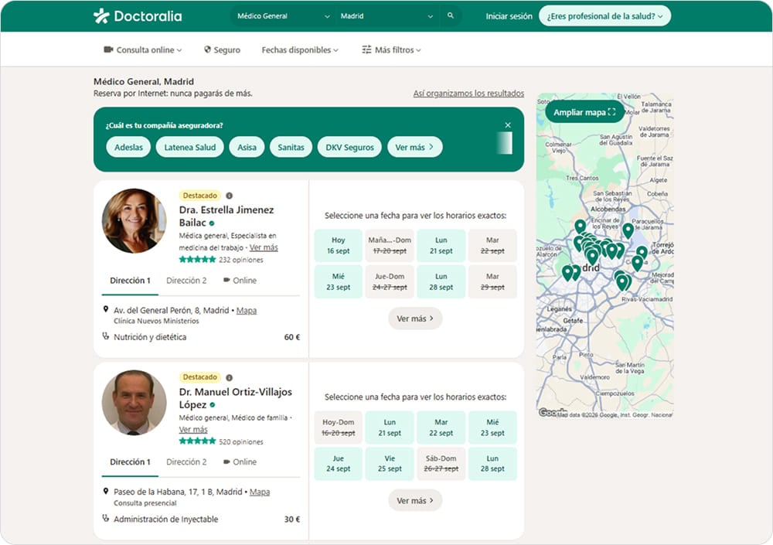Choose Mar 22 sept for Dr. Manuel
This screenshot has width=773, height=545.
point(441,427)
